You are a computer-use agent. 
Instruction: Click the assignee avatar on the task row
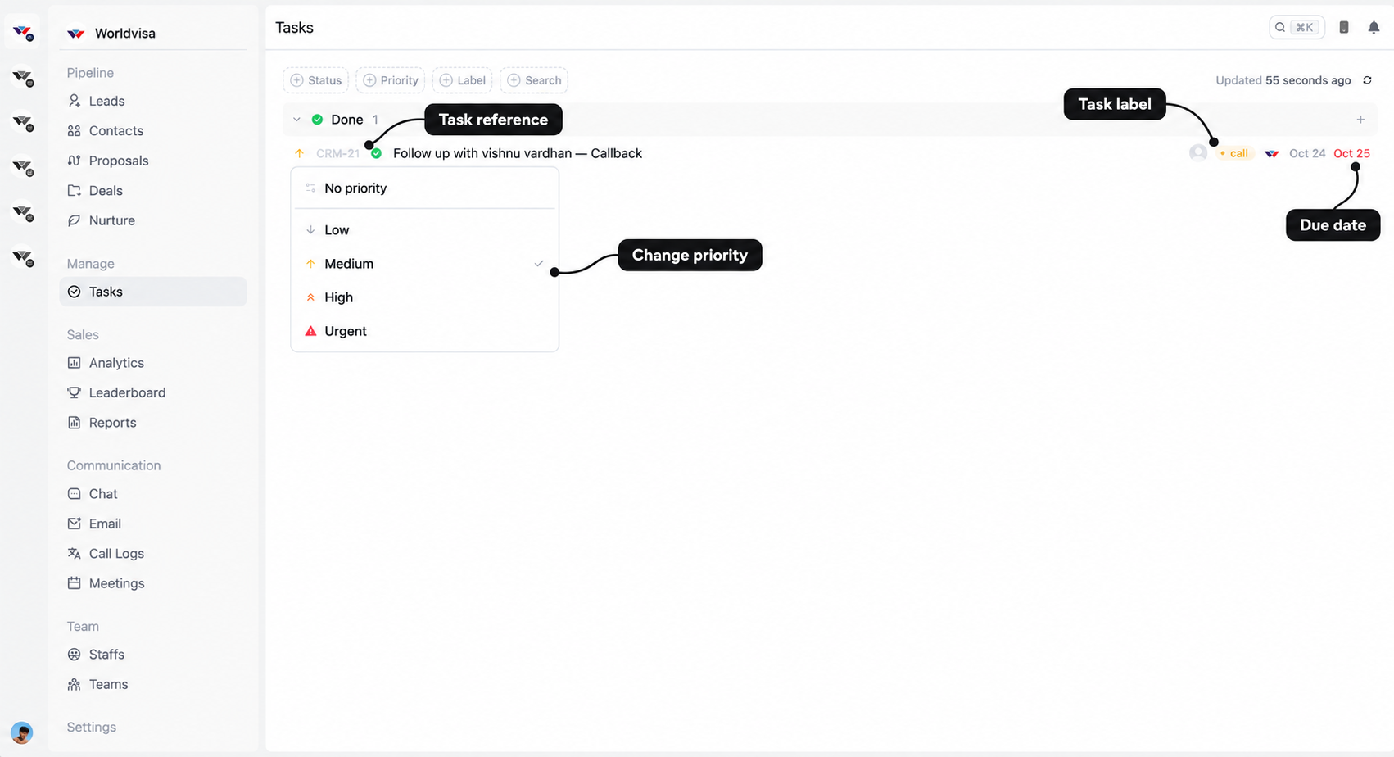coord(1198,153)
